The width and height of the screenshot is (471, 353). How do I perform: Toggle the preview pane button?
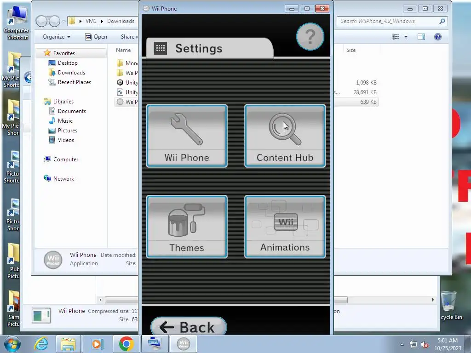[421, 37]
